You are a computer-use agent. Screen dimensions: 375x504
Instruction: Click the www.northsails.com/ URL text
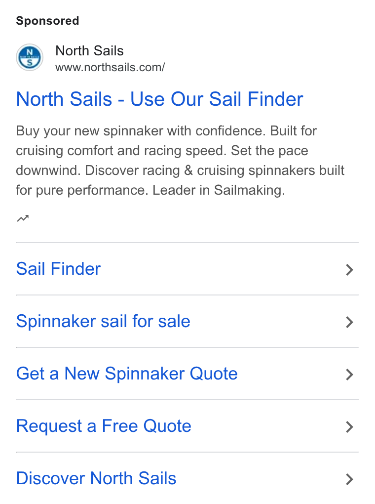coord(110,68)
